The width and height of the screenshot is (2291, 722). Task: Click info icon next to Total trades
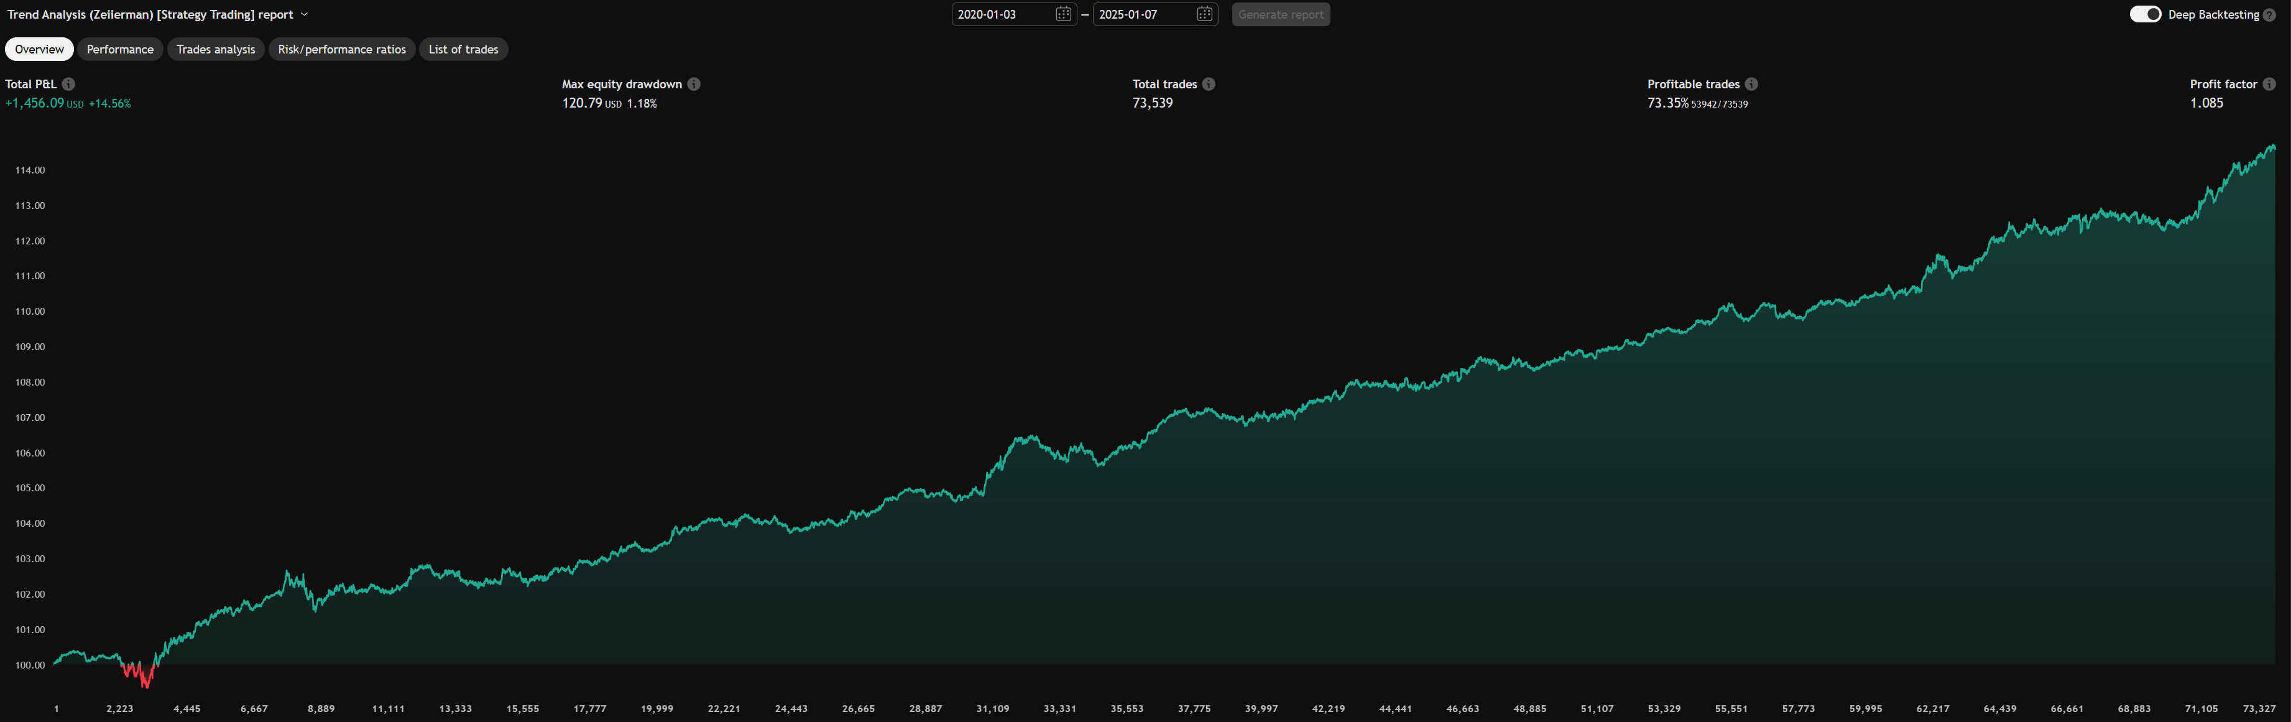point(1209,83)
